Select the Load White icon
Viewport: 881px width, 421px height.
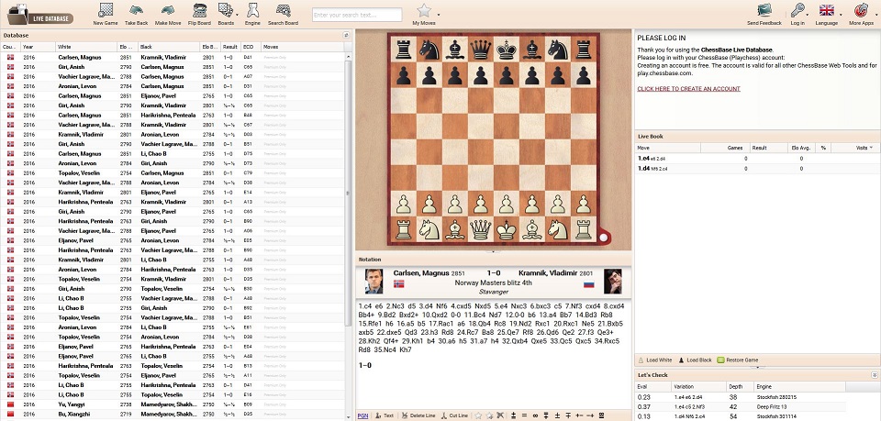coord(641,360)
